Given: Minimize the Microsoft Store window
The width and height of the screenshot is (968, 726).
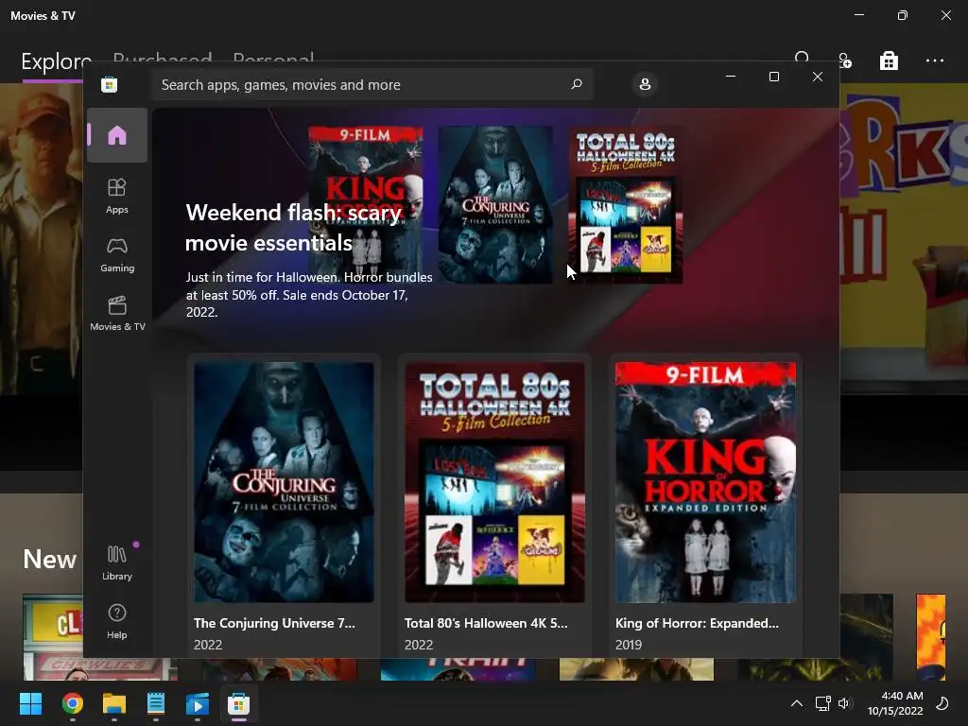Looking at the screenshot, I should [x=731, y=77].
